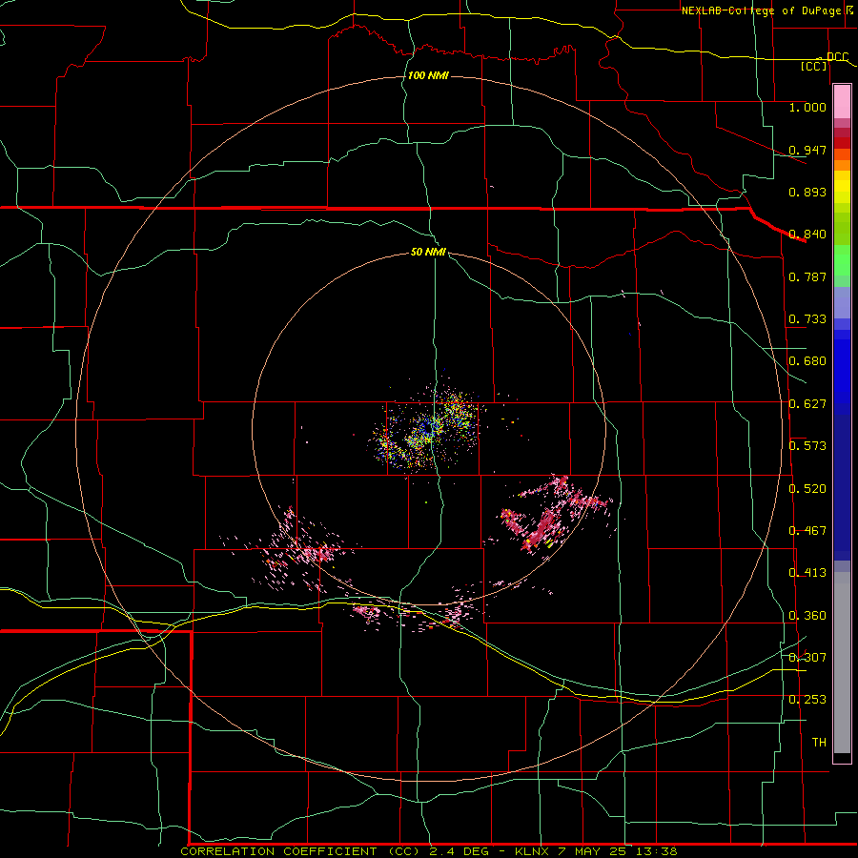Click the 0.520 scale value
This screenshot has height=858, width=858.
point(807,489)
